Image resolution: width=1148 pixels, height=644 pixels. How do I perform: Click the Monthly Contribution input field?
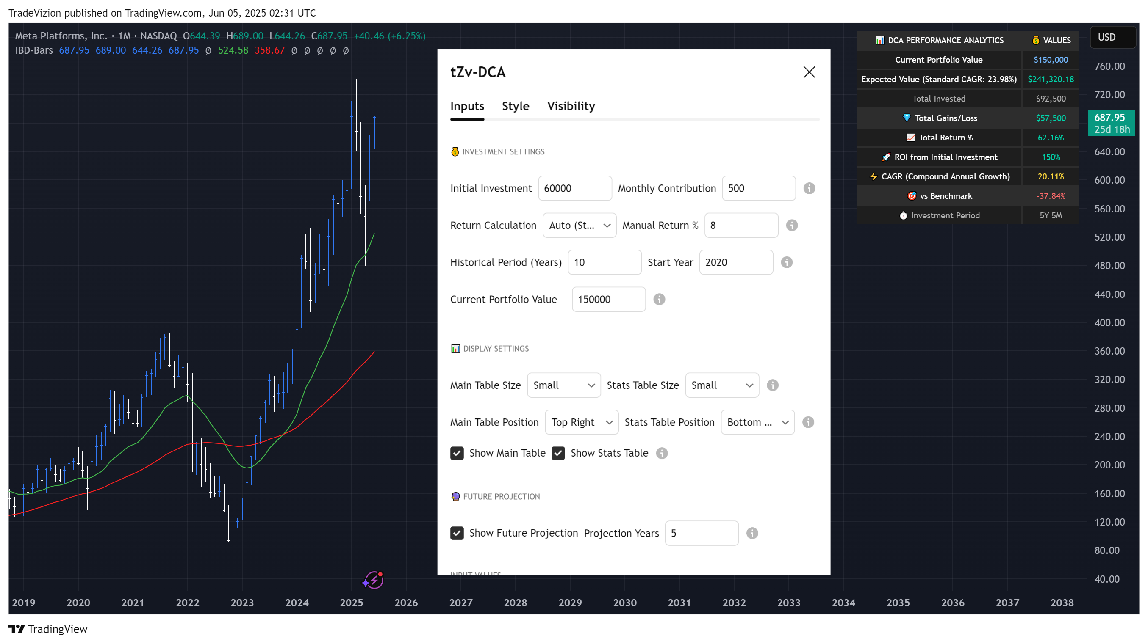pos(759,188)
